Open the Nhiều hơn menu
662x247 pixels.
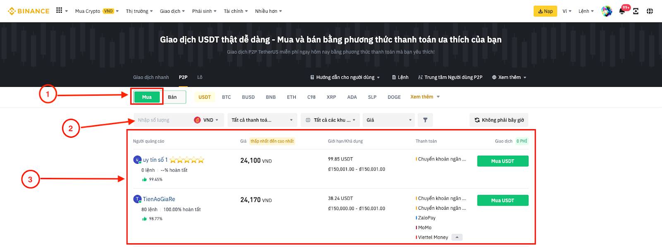(269, 11)
